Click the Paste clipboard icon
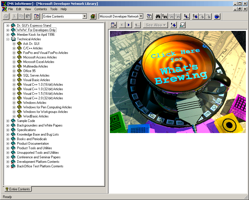 pos(28,16)
